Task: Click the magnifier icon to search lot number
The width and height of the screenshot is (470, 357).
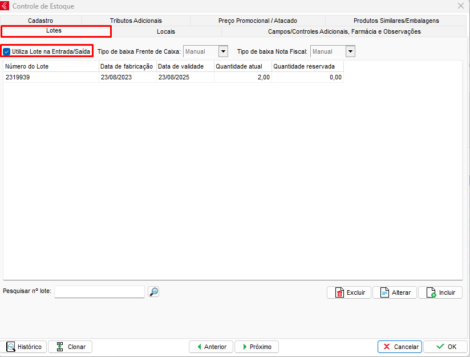Action: coord(153,292)
